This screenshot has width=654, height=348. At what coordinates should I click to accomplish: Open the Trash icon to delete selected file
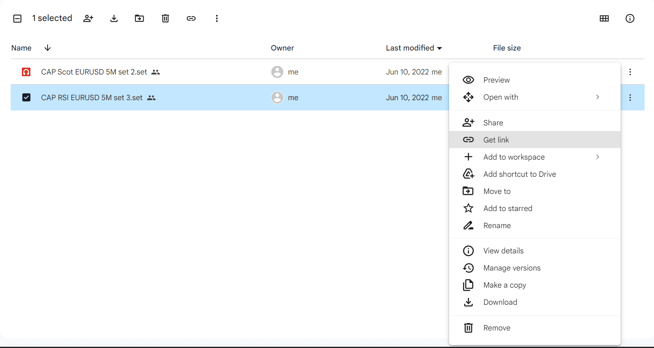click(x=165, y=18)
